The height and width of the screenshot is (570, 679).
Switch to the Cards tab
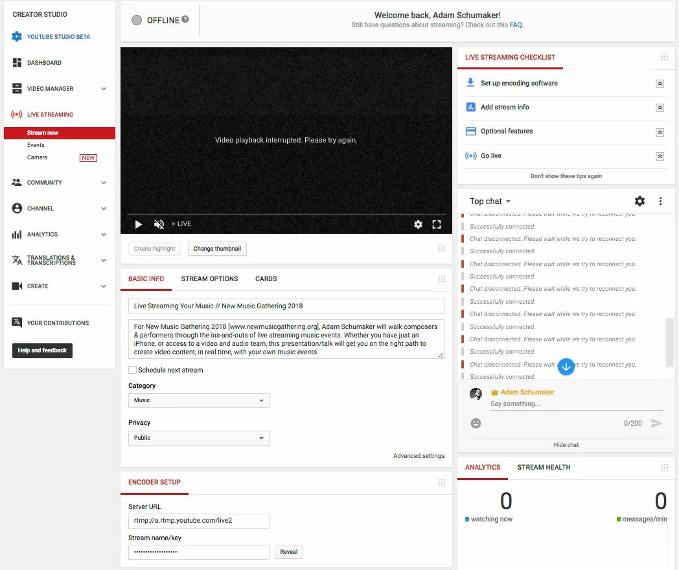266,279
